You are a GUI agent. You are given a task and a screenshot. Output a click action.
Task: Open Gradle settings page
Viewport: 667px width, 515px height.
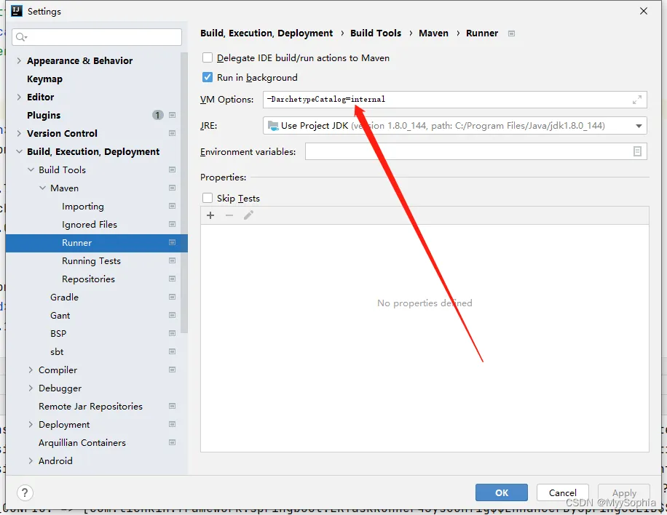tap(64, 298)
